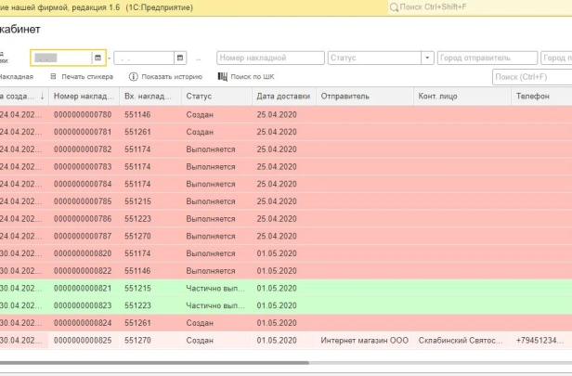
Task: Focus the Город отправитель field
Action: click(487, 58)
